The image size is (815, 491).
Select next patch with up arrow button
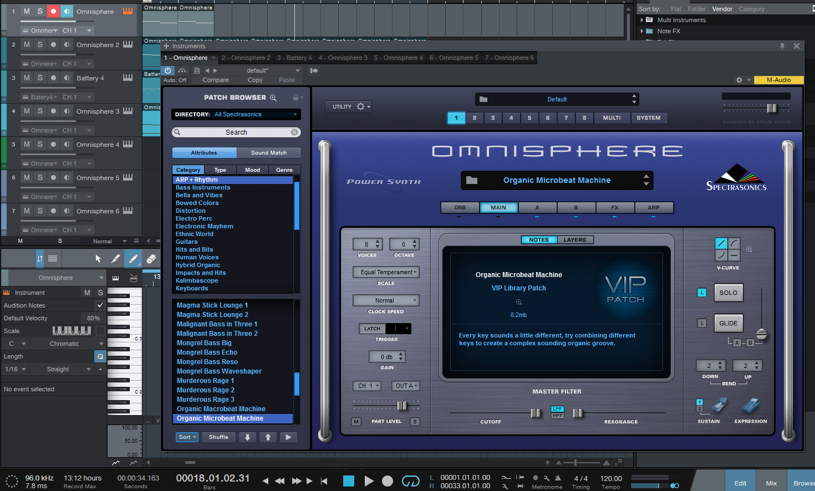[268, 437]
